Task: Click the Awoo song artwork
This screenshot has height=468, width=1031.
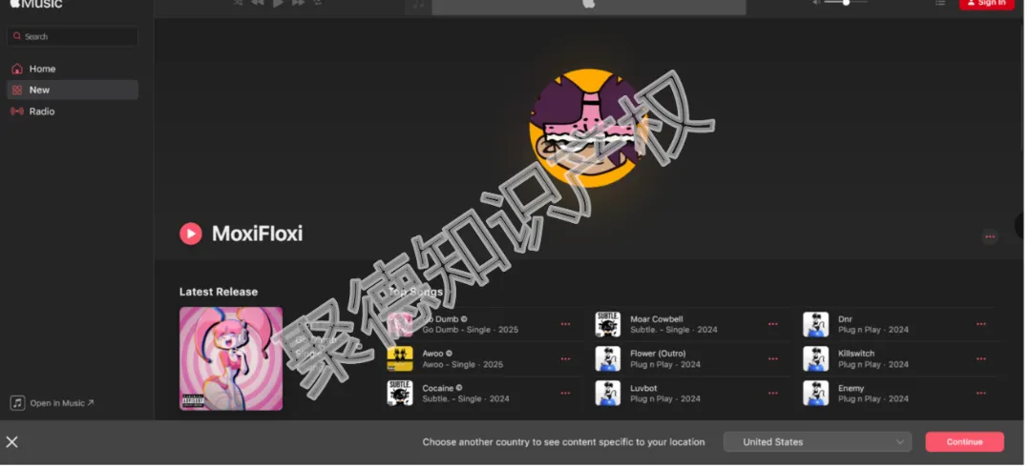Action: pos(400,359)
